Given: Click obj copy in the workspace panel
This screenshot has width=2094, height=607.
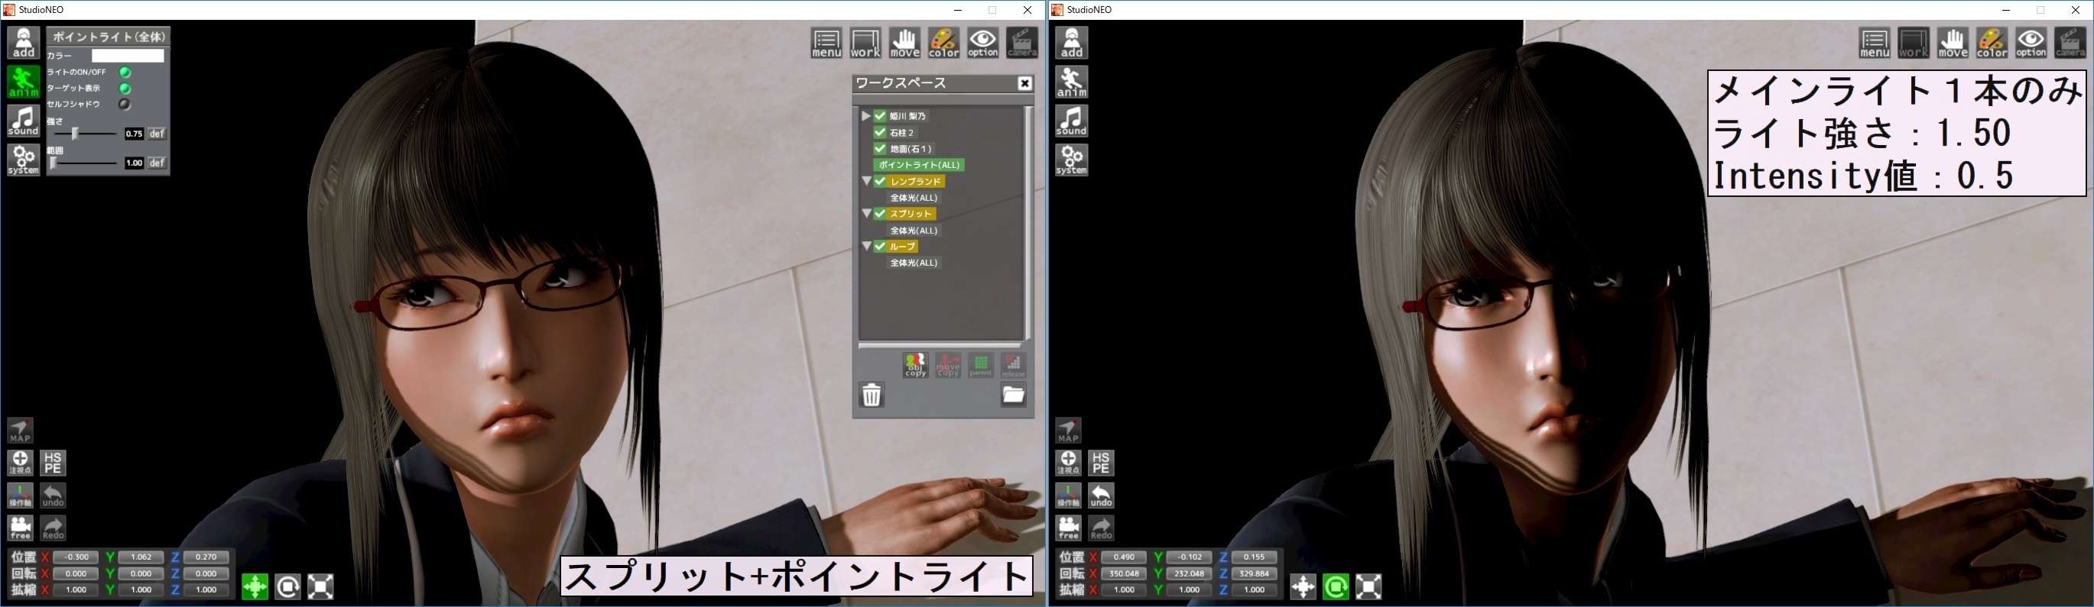Looking at the screenshot, I should pyautogui.click(x=915, y=365).
